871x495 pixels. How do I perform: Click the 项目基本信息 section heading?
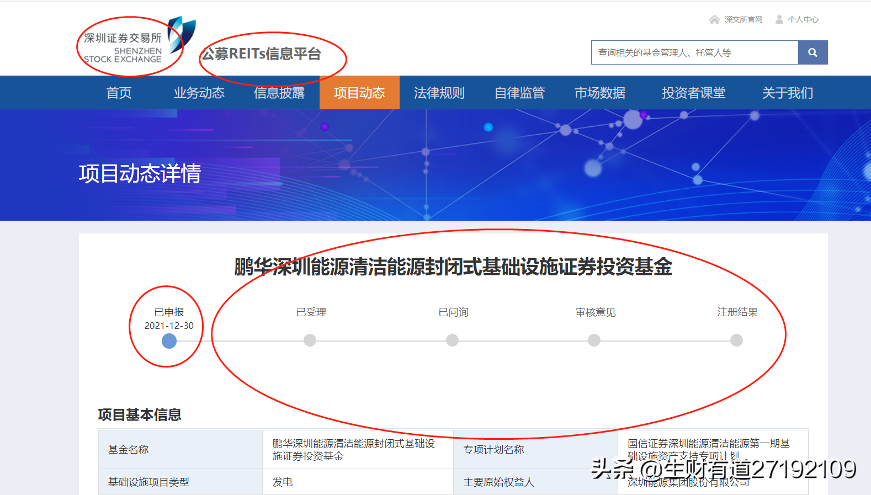pos(140,414)
